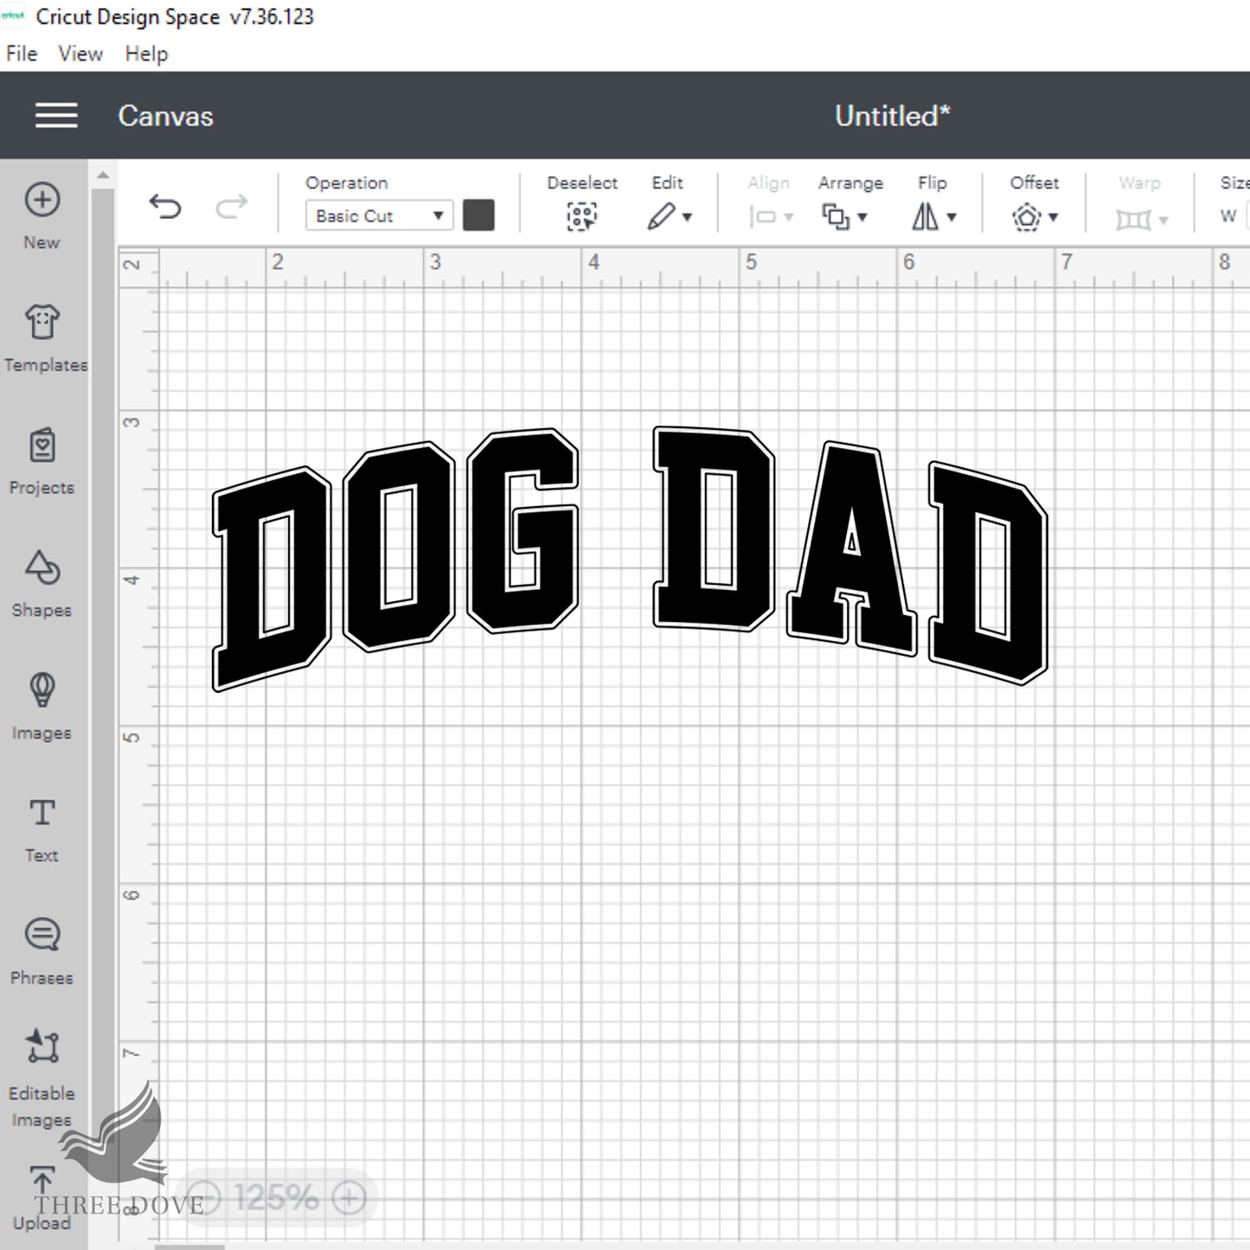Undo the last action
The height and width of the screenshot is (1250, 1250).
click(164, 207)
